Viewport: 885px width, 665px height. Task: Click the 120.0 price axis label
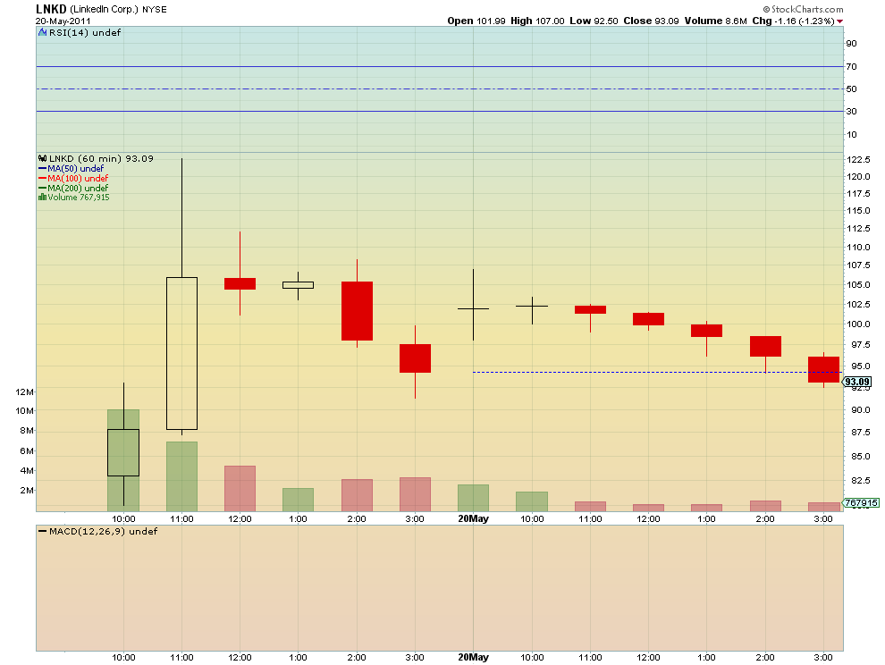(858, 177)
